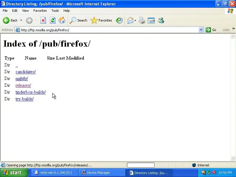Click the Internet zone globe icon
Viewport: 236px width, 177px height.
(x=194, y=165)
